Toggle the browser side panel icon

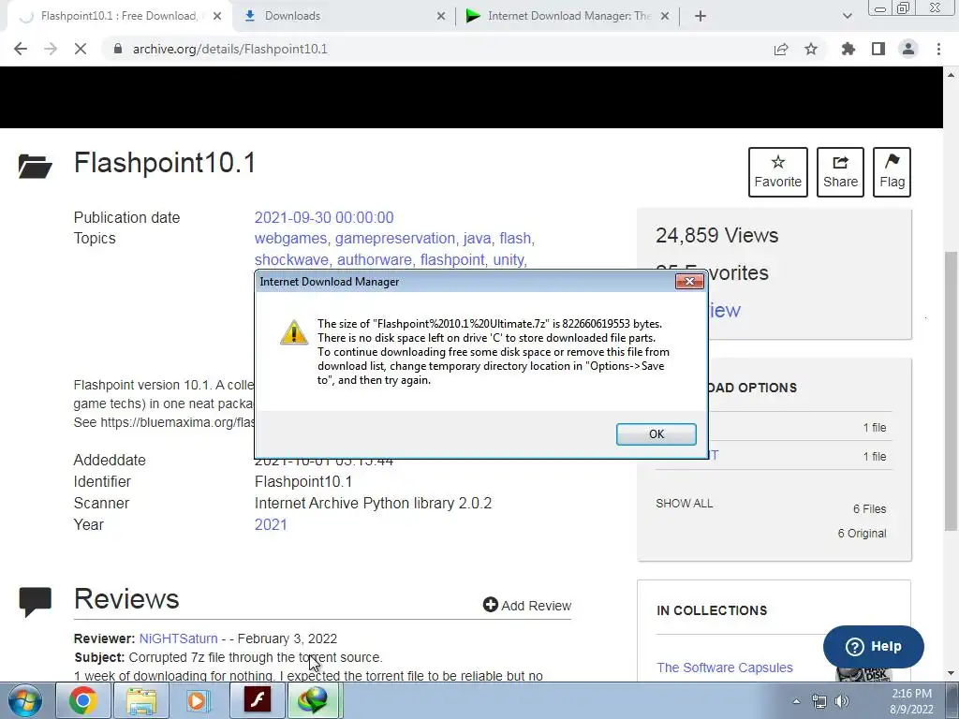click(x=878, y=49)
